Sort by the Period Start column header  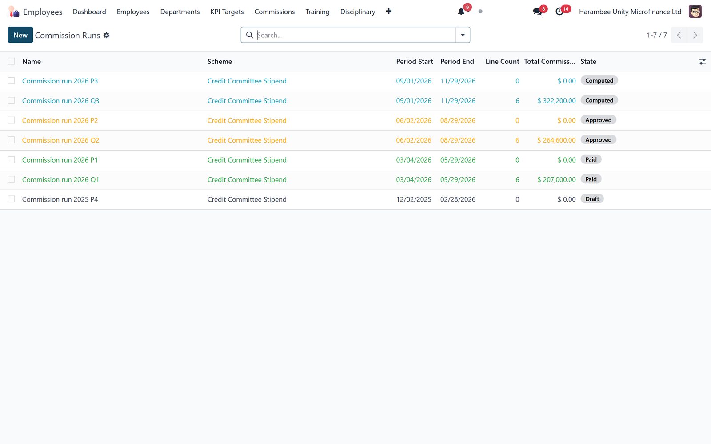tap(415, 62)
